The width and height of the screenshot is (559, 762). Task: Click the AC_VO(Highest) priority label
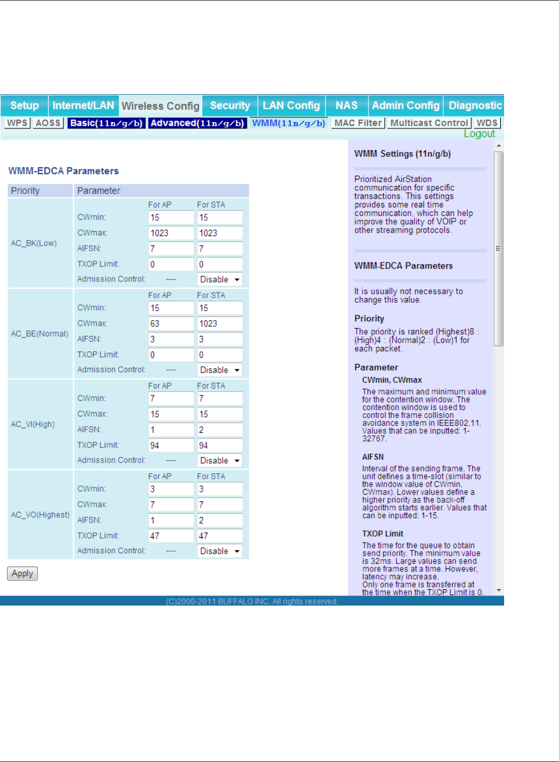[40, 515]
